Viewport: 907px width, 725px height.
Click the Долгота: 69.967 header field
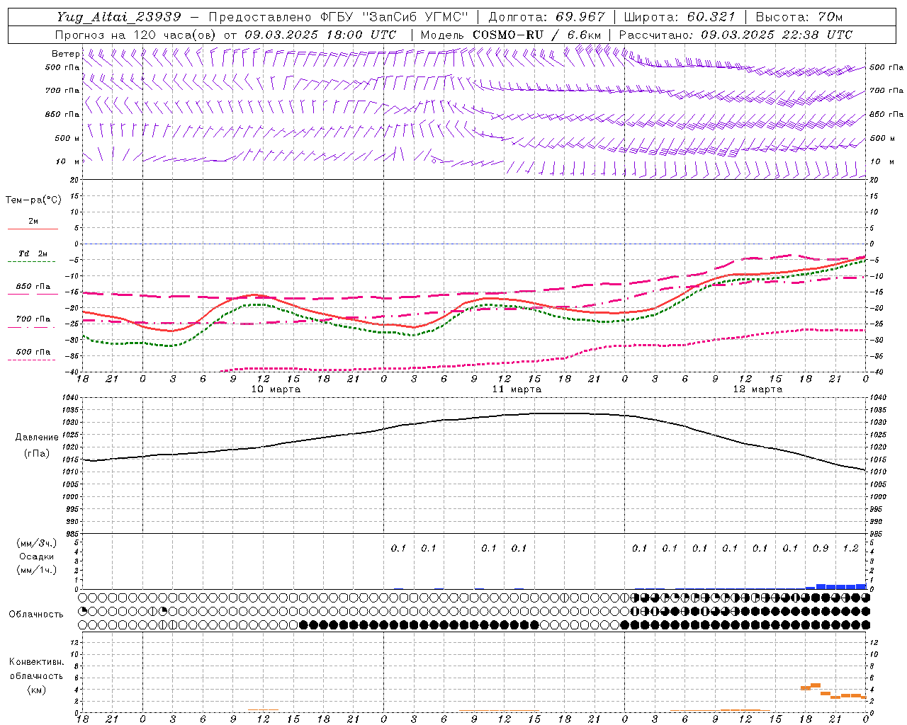point(547,17)
